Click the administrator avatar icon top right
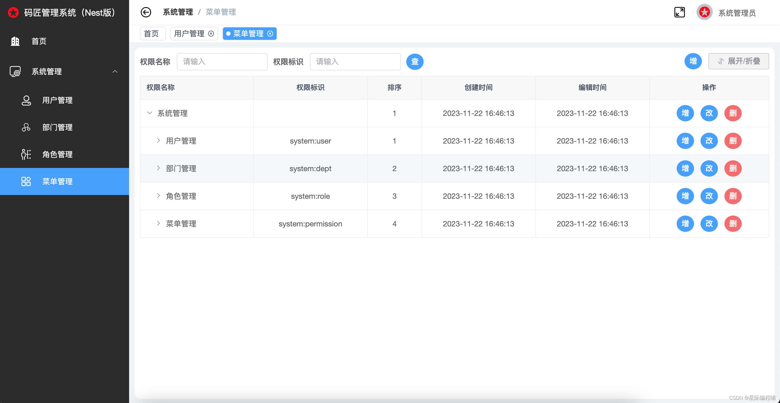The image size is (780, 403). pyautogui.click(x=704, y=12)
